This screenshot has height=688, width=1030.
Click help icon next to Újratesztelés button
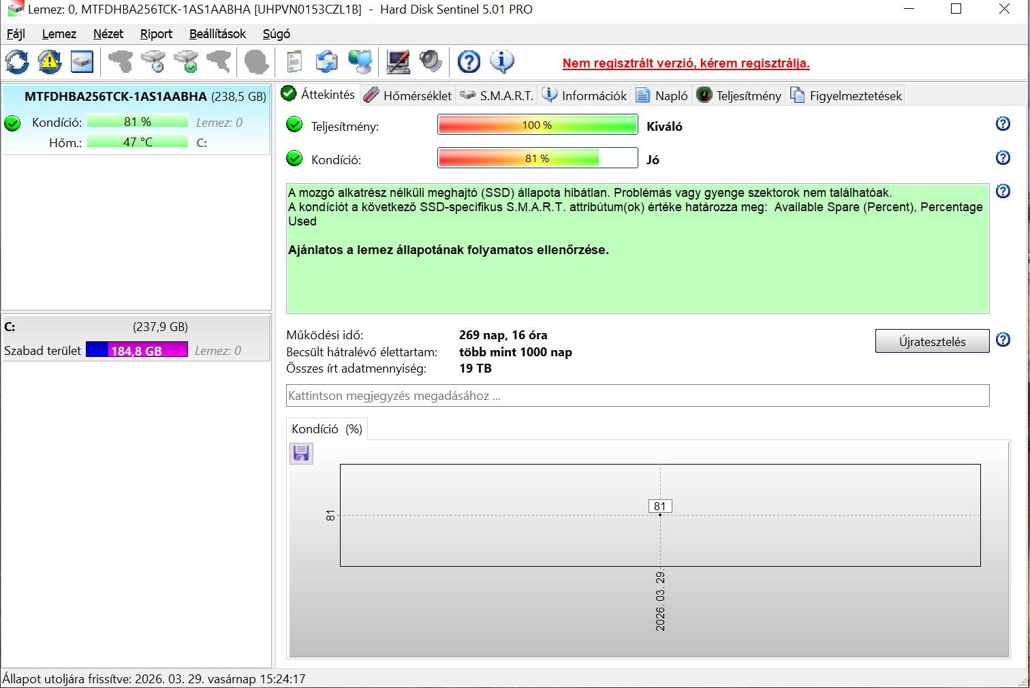[1003, 339]
